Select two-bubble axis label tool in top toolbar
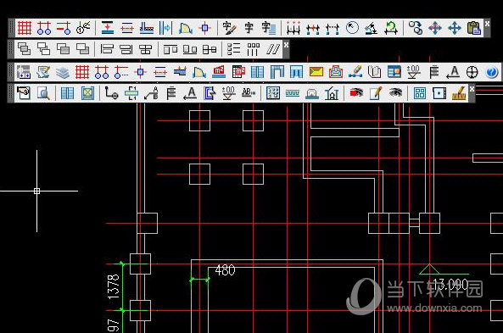The width and height of the screenshot is (503, 333). coord(44,28)
